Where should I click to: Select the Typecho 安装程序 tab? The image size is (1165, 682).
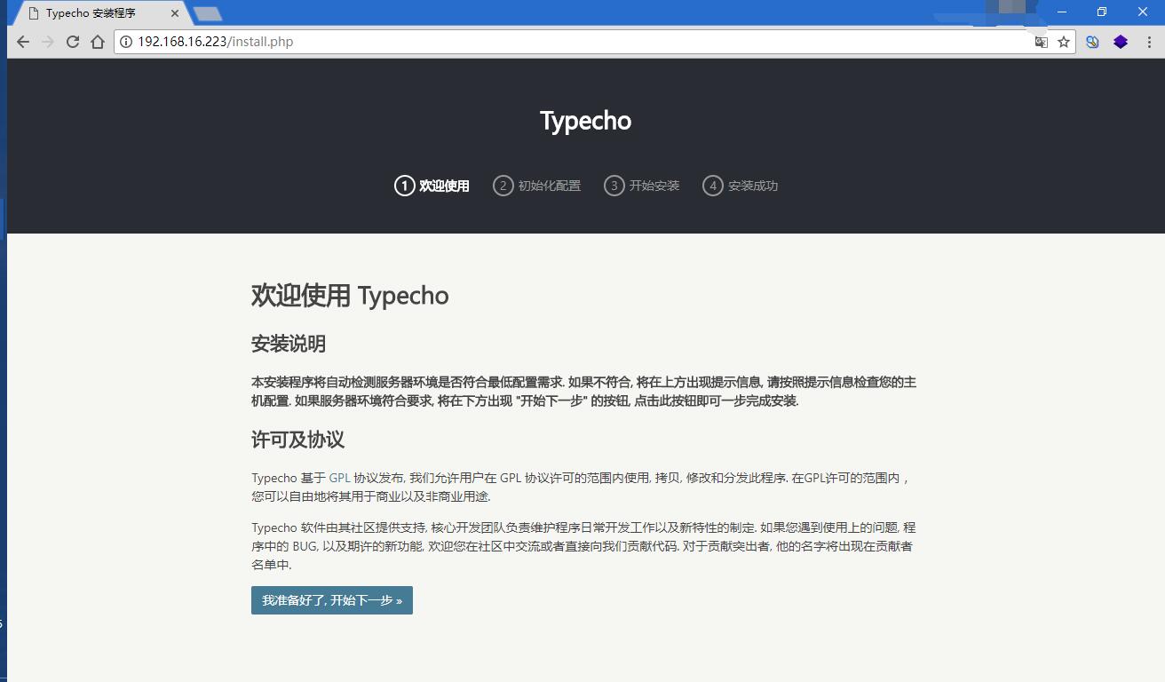tap(100, 13)
